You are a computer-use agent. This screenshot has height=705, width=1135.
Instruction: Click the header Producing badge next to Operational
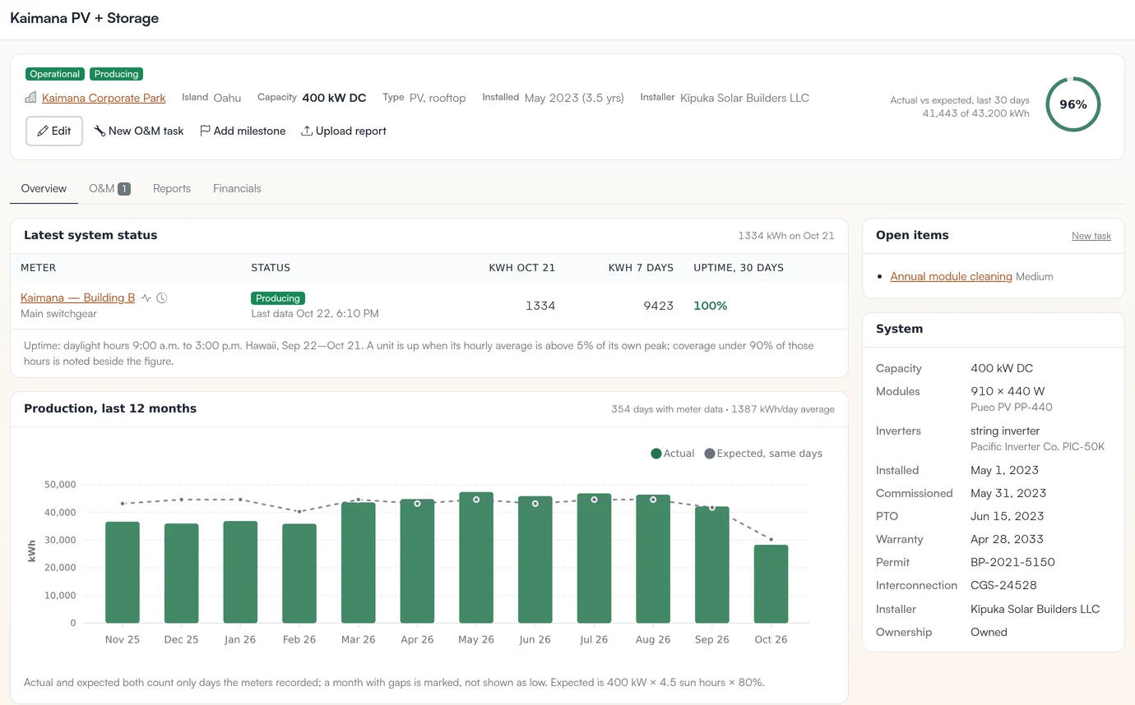click(116, 74)
